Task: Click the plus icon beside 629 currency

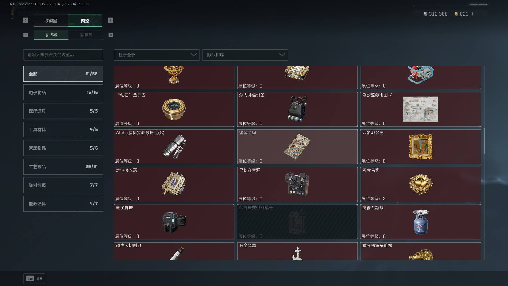Action: [x=472, y=14]
